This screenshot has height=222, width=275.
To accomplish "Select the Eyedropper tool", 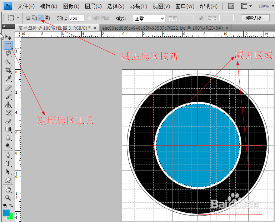I will 8,78.
